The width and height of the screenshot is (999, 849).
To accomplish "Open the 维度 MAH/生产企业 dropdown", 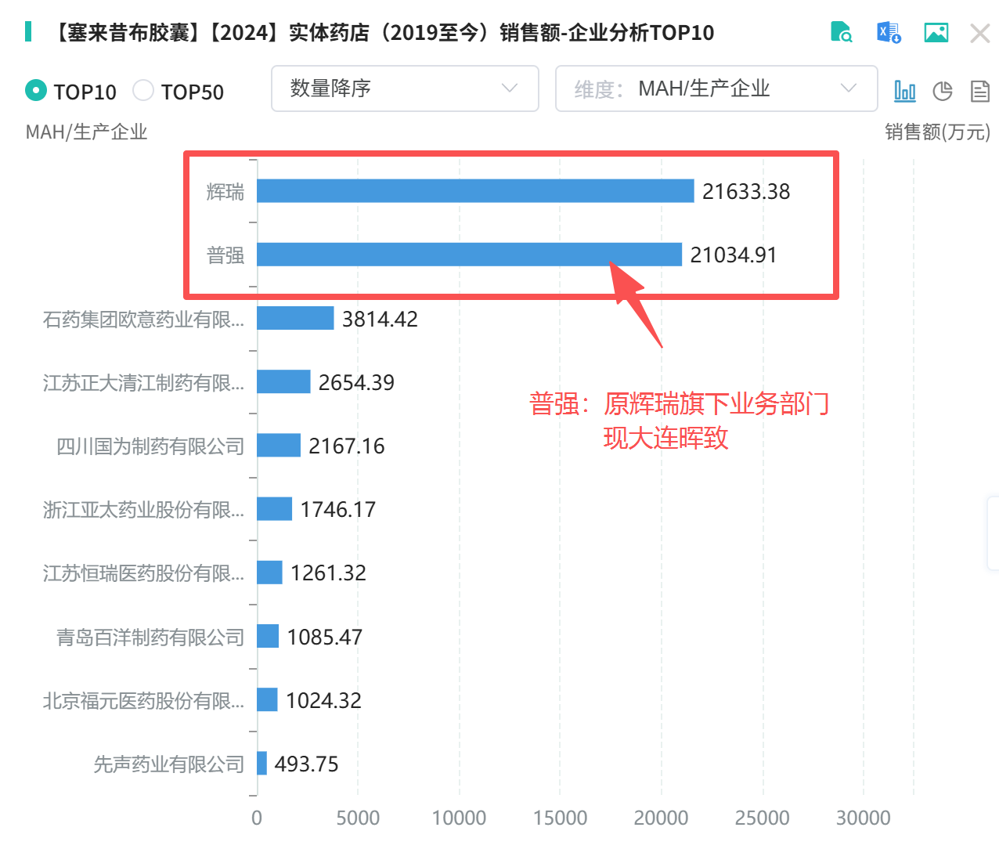I will (716, 89).
